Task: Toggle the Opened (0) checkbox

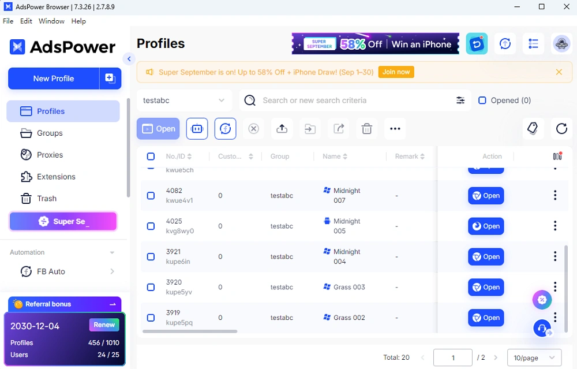Action: pos(482,100)
